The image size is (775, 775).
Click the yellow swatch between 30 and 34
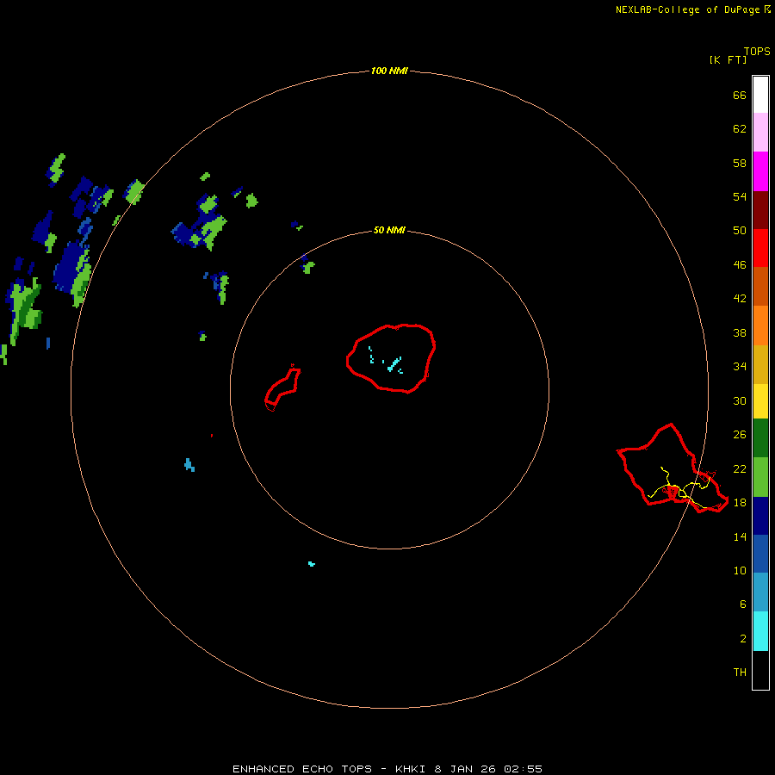[x=760, y=401]
